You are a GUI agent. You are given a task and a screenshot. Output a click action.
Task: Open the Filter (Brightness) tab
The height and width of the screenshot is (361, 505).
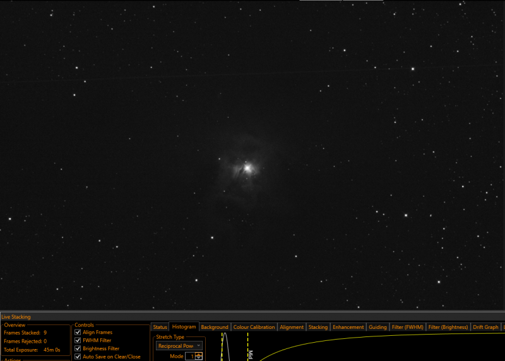(x=448, y=327)
